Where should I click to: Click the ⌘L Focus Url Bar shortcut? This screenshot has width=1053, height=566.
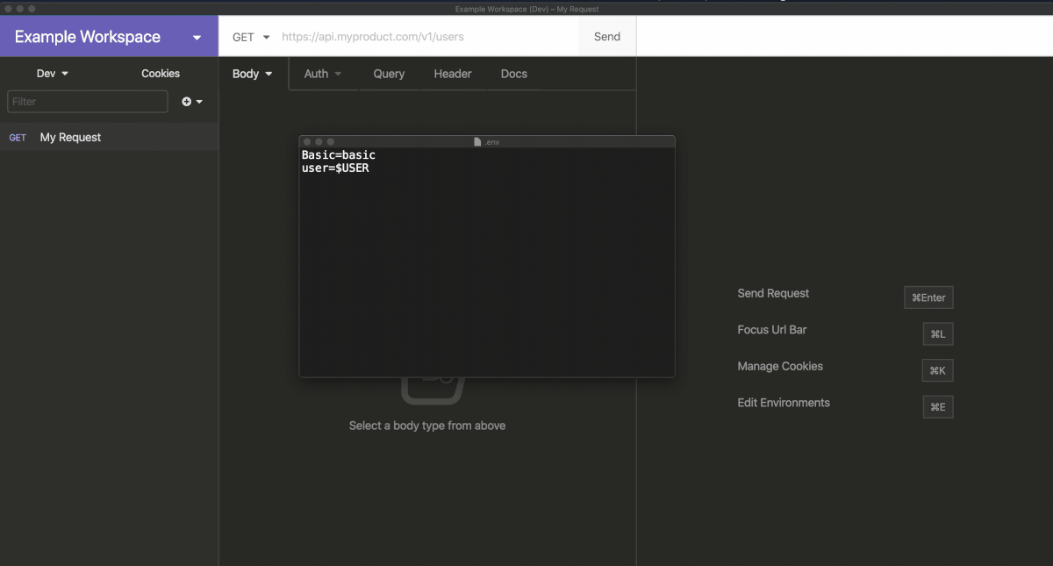click(x=938, y=333)
